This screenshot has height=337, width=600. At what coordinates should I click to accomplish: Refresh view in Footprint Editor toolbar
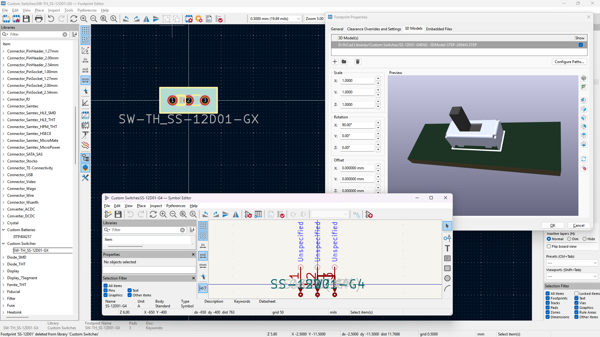[74, 19]
